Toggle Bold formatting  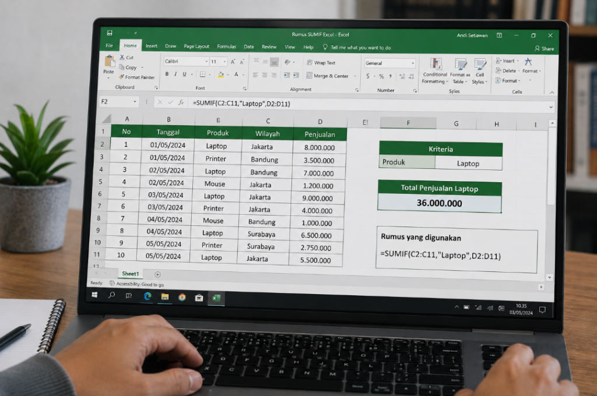tap(167, 74)
